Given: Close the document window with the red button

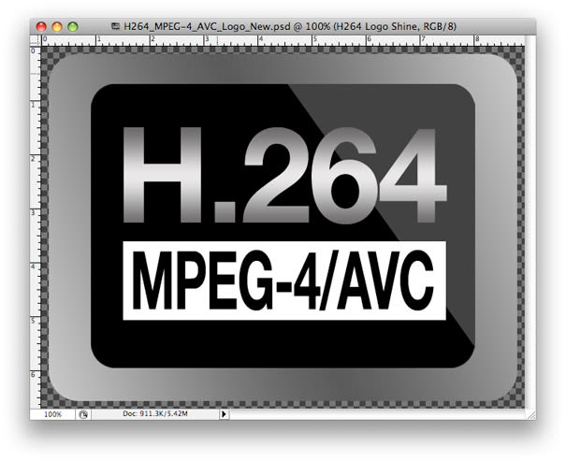Looking at the screenshot, I should (x=41, y=27).
